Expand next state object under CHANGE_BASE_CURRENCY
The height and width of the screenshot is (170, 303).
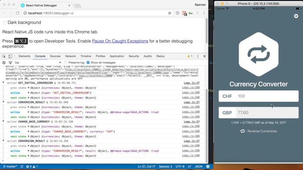(x=28, y=136)
